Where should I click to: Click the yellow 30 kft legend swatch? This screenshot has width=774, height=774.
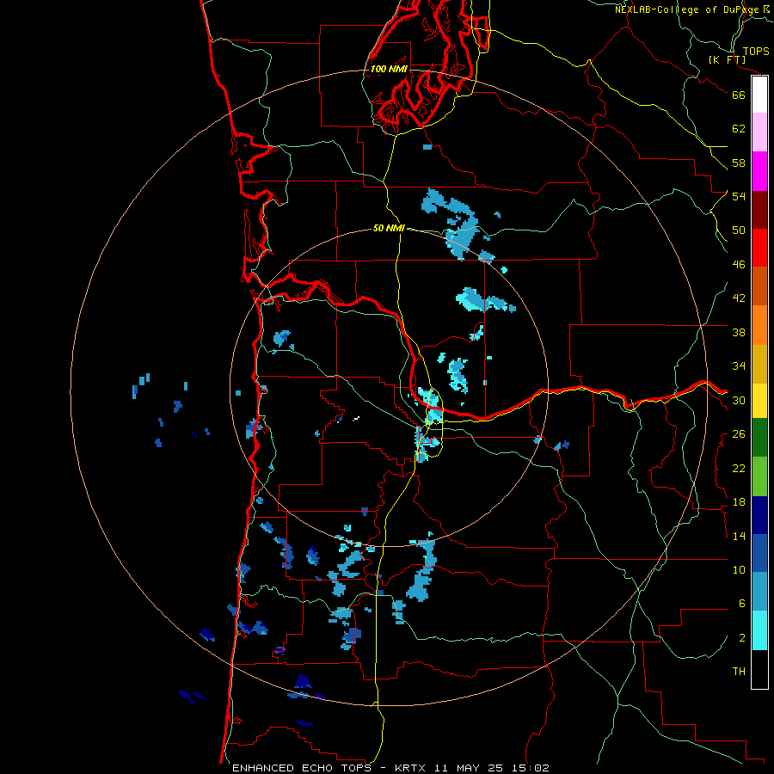759,400
